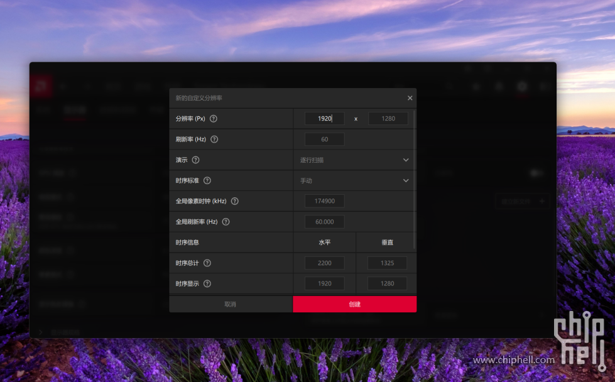The height and width of the screenshot is (382, 615).
Task: Select the 时序总计 horizontal field 2200
Action: (324, 263)
